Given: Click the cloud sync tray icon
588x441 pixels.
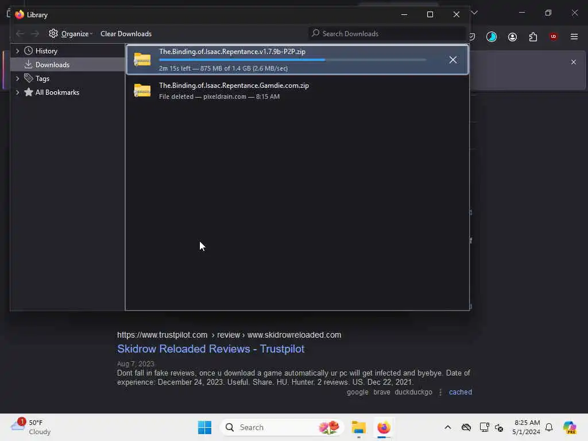Looking at the screenshot, I should [x=466, y=427].
